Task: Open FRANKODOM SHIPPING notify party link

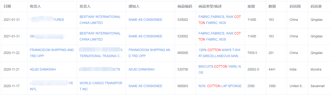Action: (149, 53)
